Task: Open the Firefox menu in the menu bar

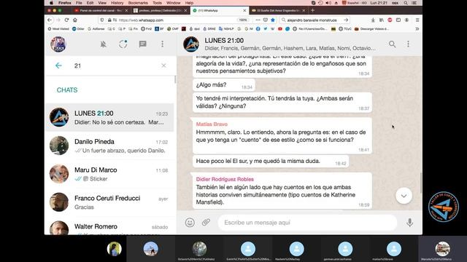Action: click(65, 3)
